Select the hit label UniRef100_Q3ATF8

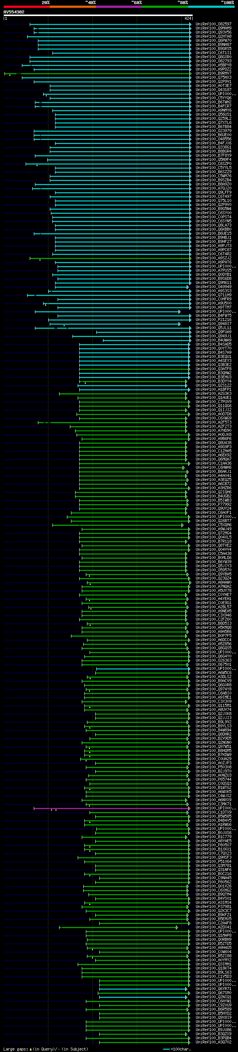(x=213, y=369)
